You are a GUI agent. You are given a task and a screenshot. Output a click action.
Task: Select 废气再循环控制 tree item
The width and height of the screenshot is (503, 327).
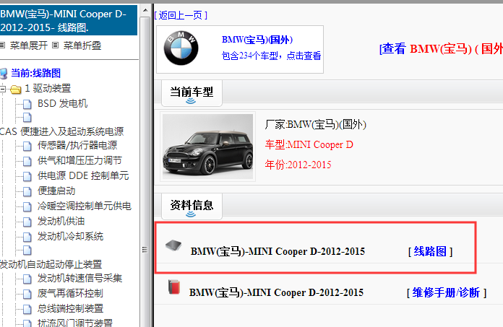[70, 293]
